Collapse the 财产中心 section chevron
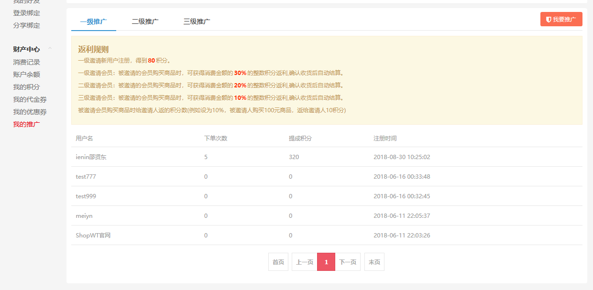593x290 pixels. (x=50, y=49)
